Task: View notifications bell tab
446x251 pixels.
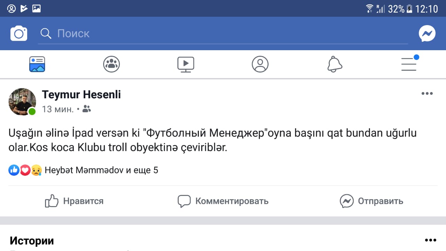Action: pos(334,64)
